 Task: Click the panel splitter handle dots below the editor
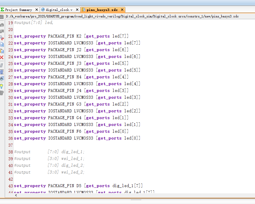(136, 200)
